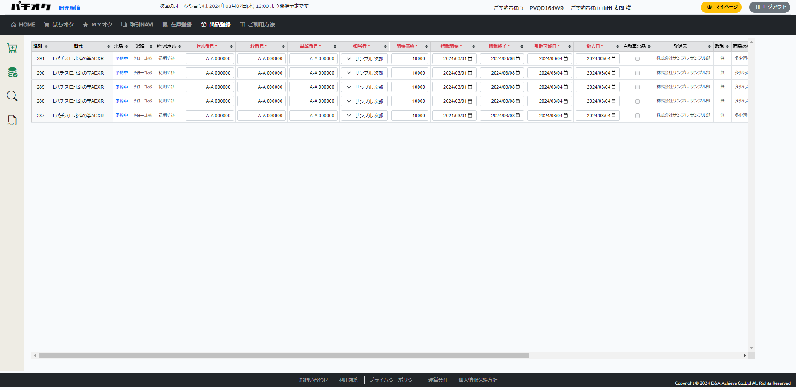Click down arrow of vertical scrollbar

pos(752,348)
